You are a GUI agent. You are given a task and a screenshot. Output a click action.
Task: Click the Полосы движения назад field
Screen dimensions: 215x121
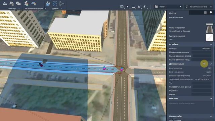pos(201,60)
